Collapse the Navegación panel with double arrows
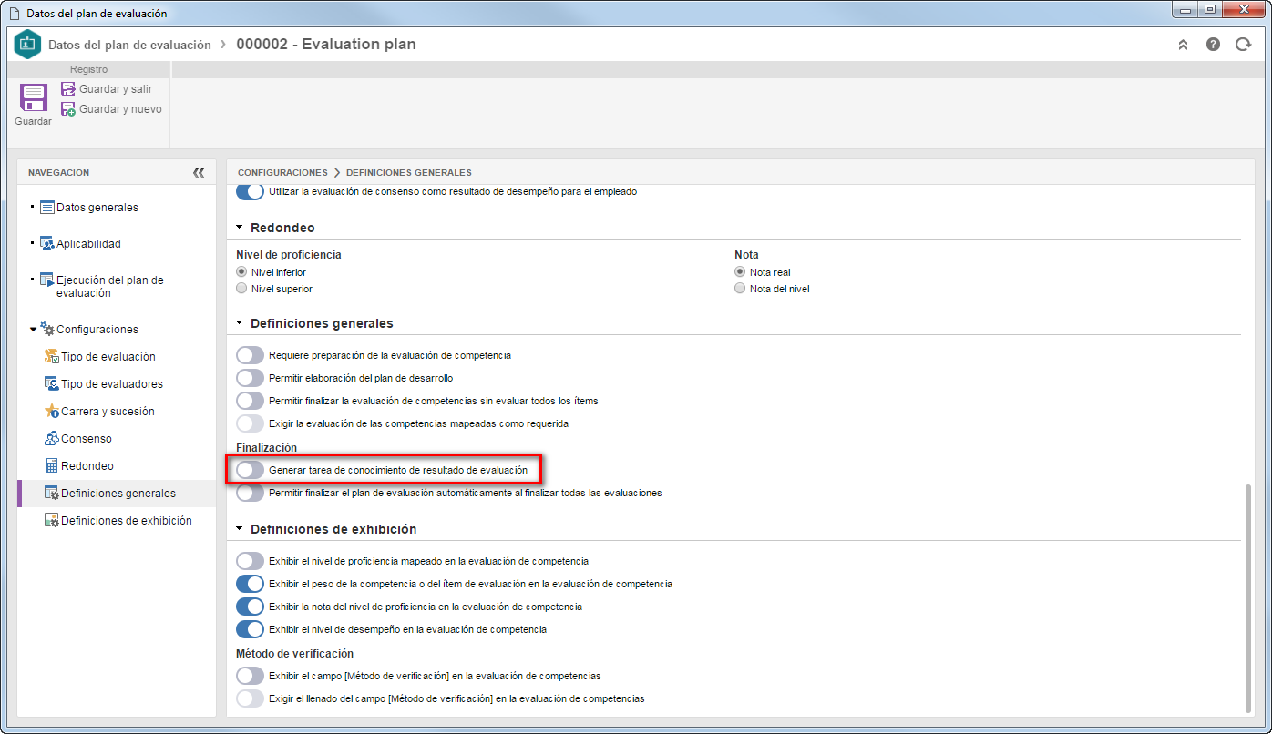This screenshot has width=1272, height=734. click(x=199, y=172)
